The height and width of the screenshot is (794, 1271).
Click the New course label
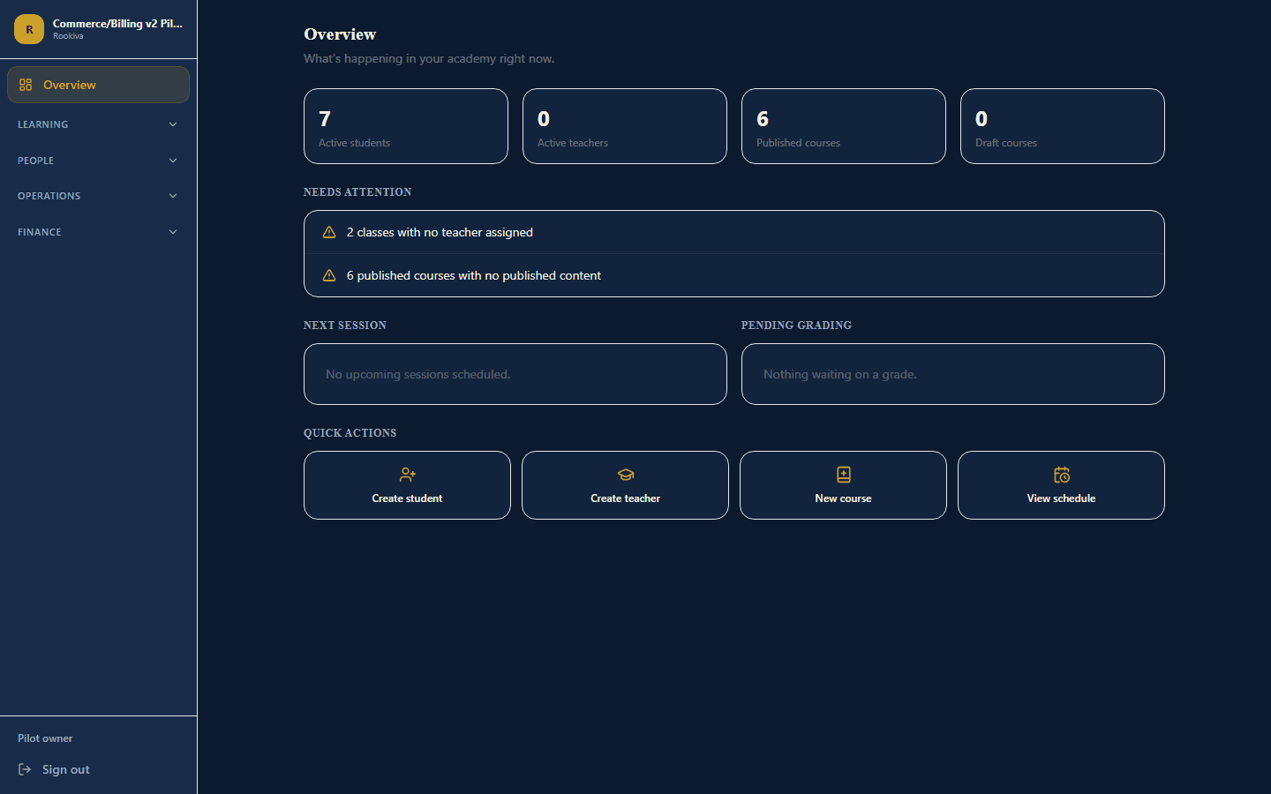point(843,498)
